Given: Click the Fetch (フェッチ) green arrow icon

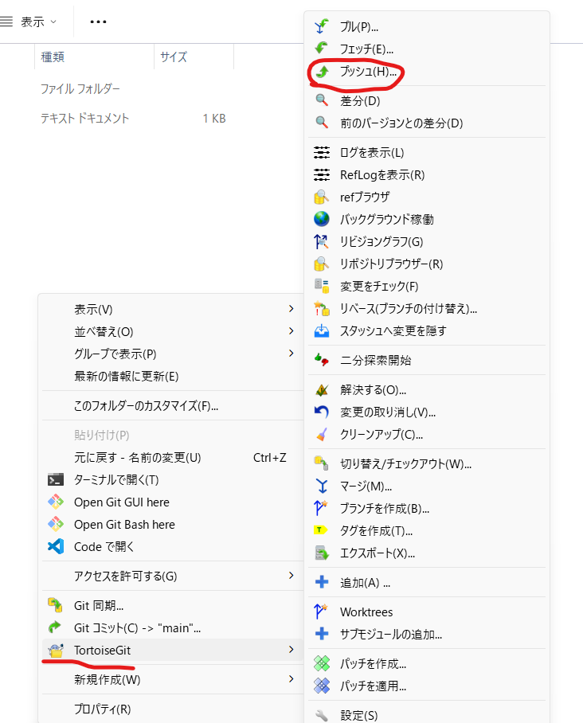Looking at the screenshot, I should [322, 49].
